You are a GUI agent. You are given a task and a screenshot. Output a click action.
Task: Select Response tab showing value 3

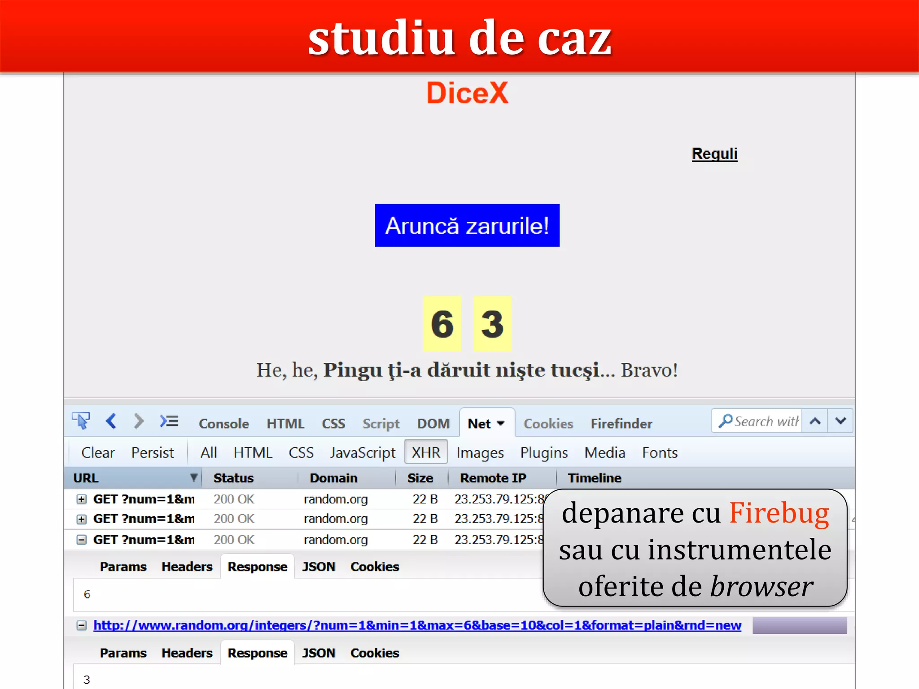point(258,653)
